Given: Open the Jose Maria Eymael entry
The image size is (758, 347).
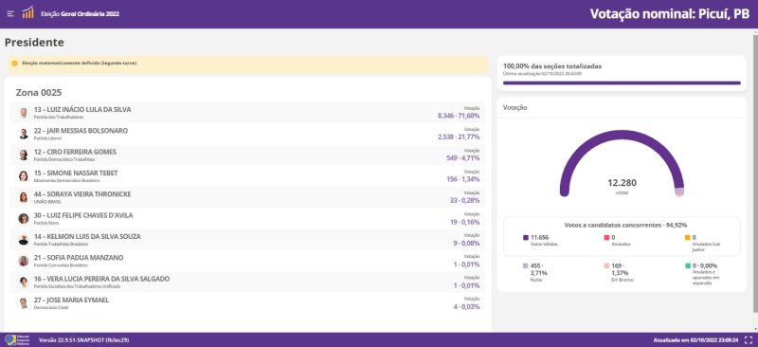Looking at the screenshot, I should tap(247, 303).
